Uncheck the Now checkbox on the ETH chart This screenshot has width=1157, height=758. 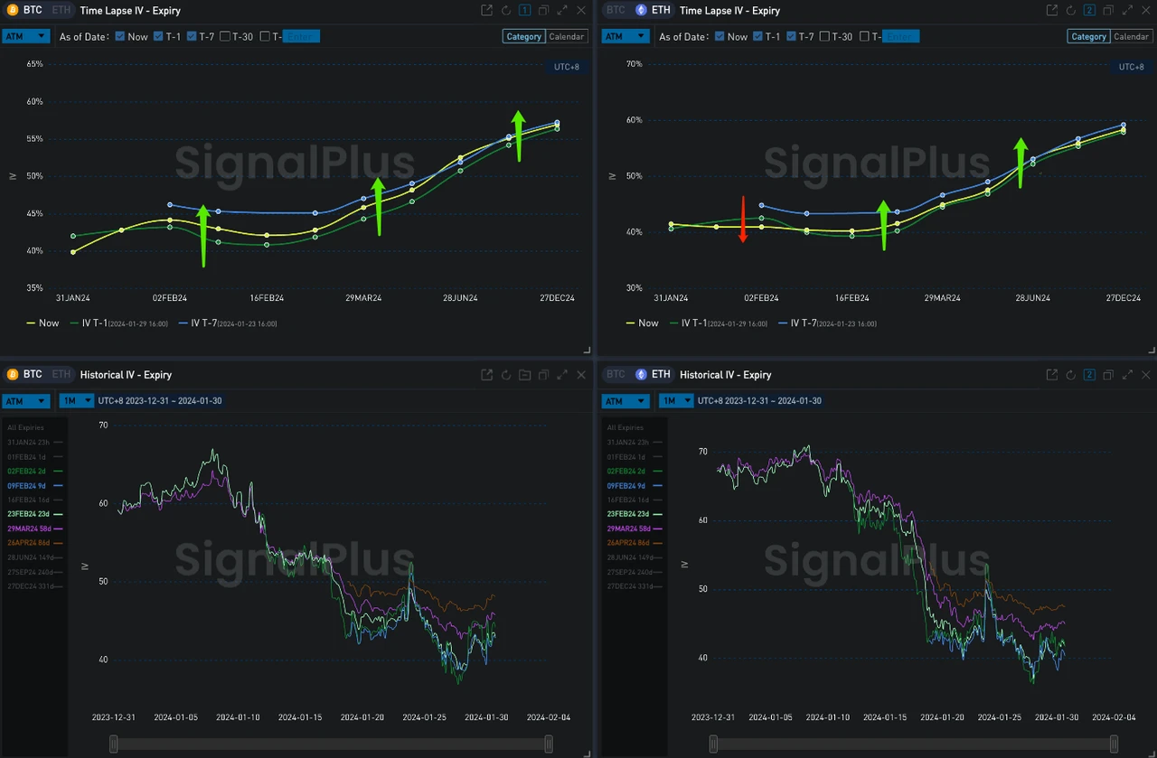point(720,37)
